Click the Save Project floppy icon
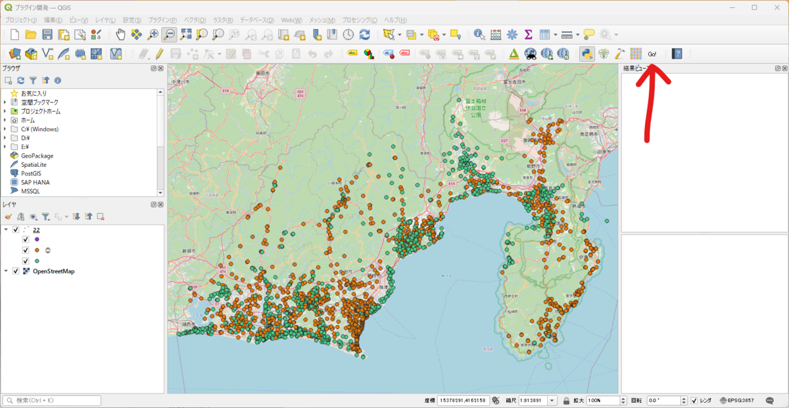789x408 pixels. 47,34
